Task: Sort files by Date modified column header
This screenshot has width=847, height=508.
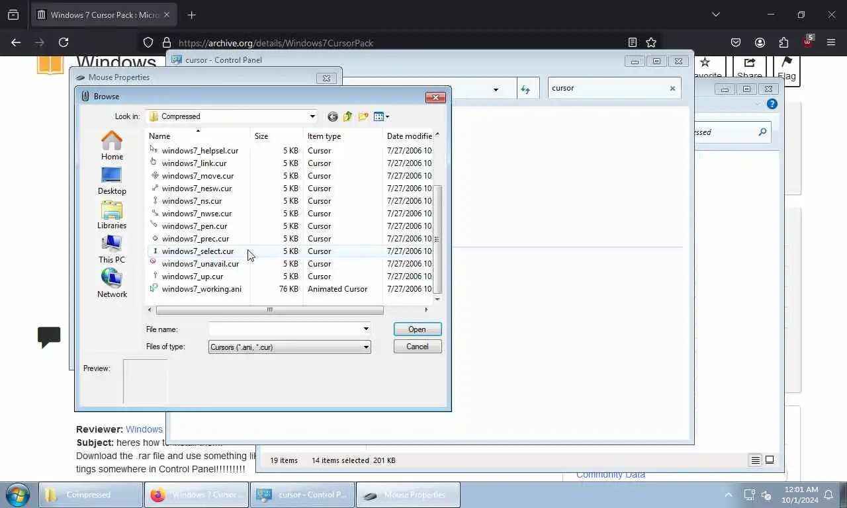Action: [x=408, y=136]
